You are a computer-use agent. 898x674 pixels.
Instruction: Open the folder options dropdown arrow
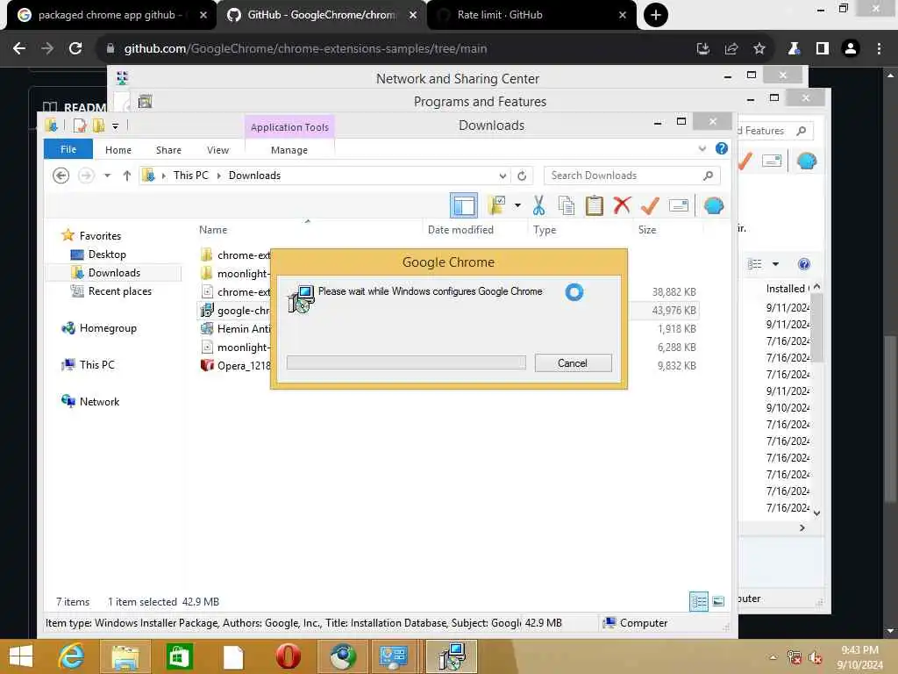pos(517,205)
